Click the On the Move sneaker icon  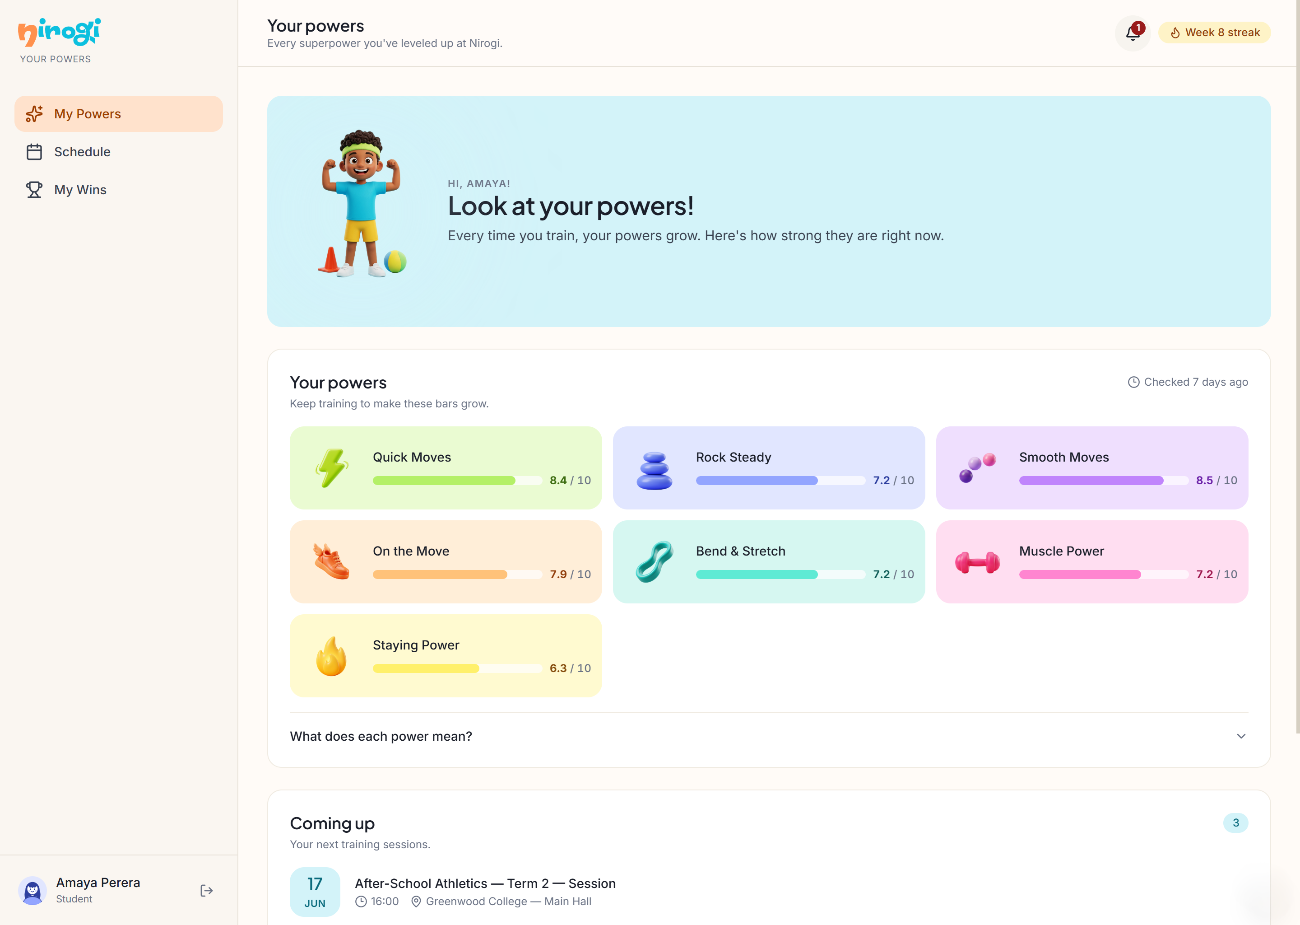pos(331,561)
